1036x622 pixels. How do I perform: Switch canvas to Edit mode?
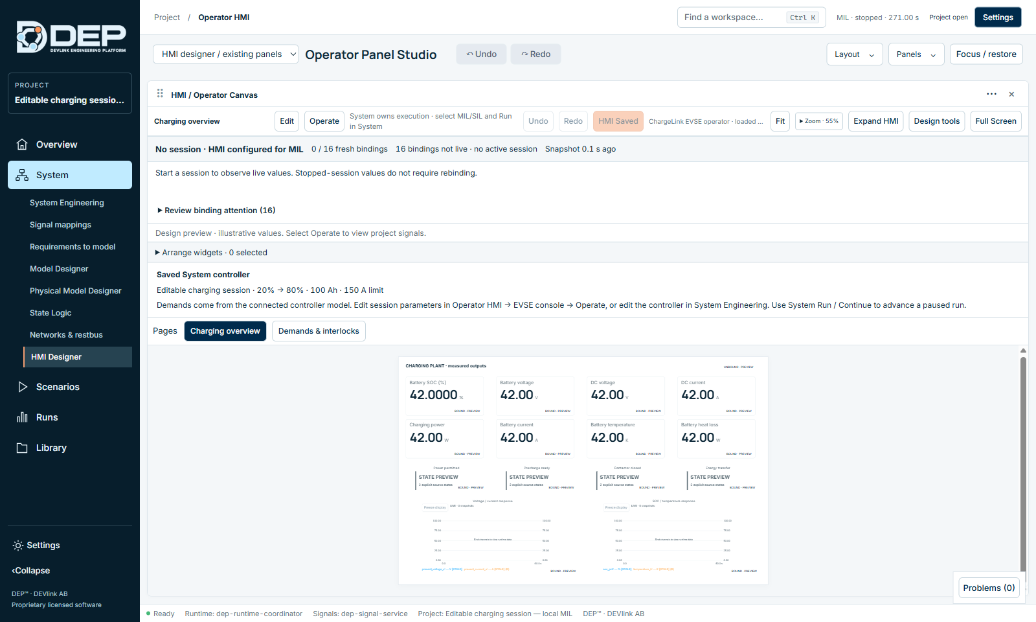tap(287, 121)
